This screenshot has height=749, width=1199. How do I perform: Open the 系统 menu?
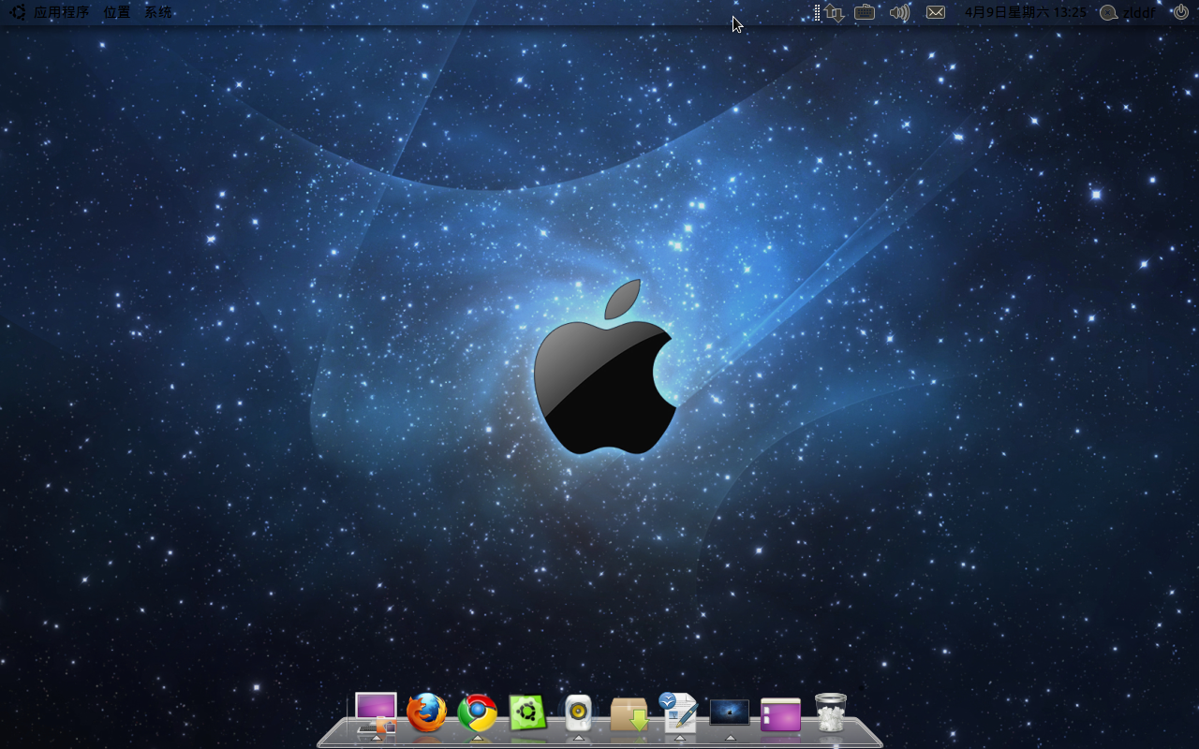[x=158, y=12]
